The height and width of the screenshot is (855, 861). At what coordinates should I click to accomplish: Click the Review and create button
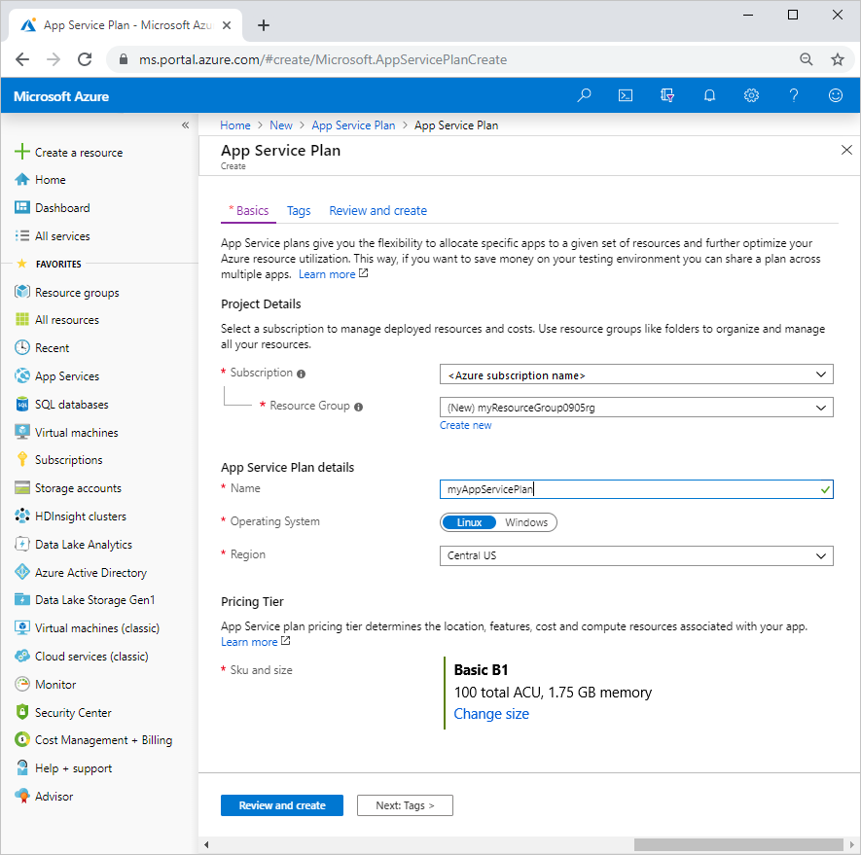[281, 804]
